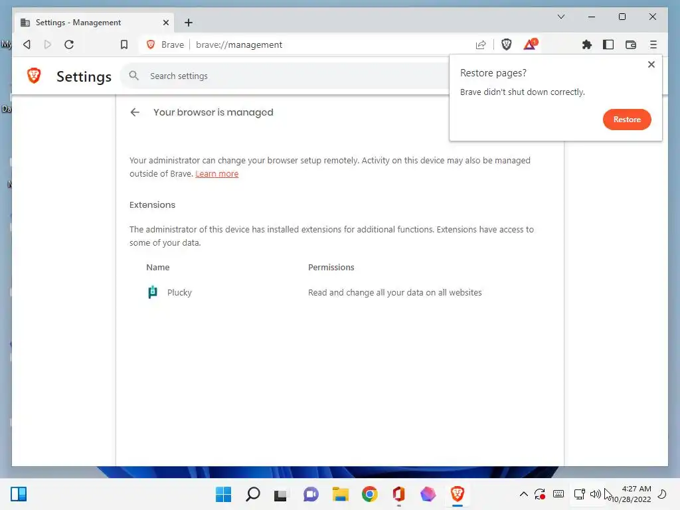
Task: Go back from 'Your browser is managed'
Action: click(135, 112)
